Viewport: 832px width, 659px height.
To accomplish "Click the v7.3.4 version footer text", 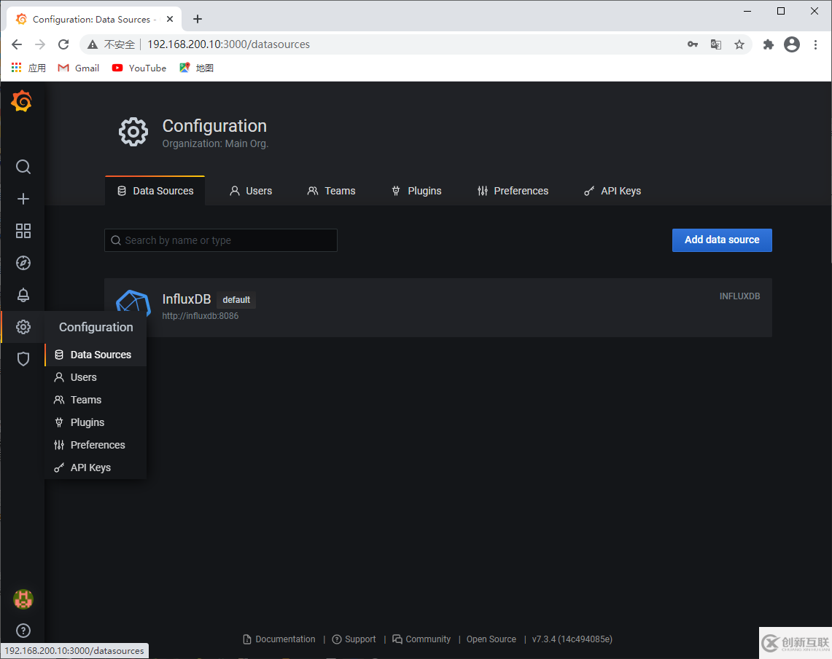I will 572,639.
